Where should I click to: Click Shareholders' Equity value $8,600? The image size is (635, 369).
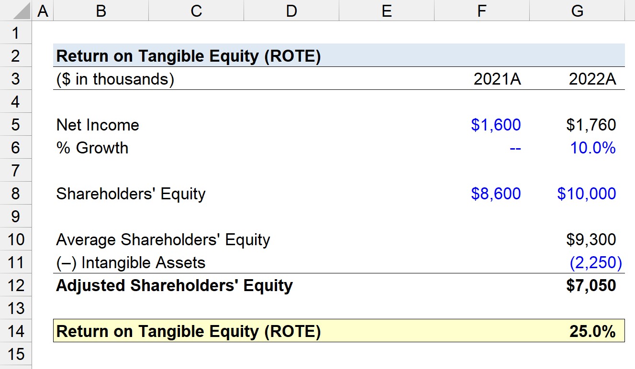coord(482,194)
